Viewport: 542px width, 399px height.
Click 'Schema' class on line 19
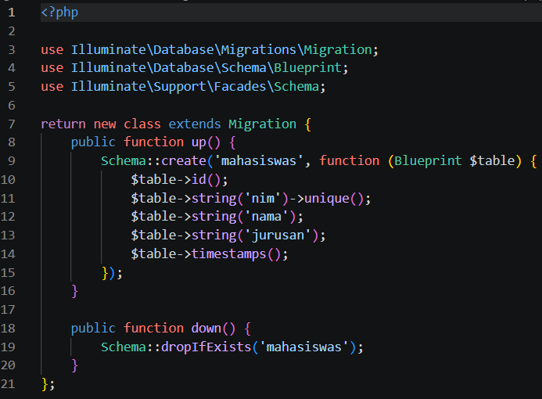pos(124,347)
